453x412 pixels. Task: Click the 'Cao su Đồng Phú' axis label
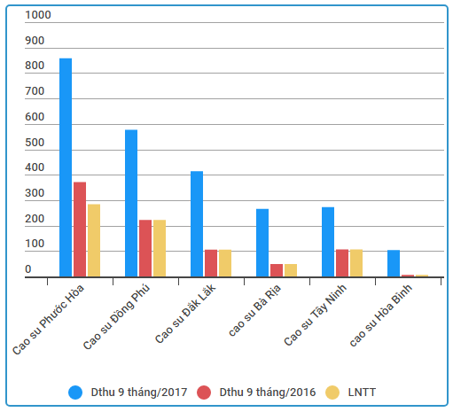click(x=116, y=316)
